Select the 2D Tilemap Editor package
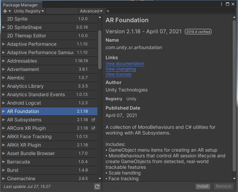Screen dimensions: 238x192 click(49, 36)
